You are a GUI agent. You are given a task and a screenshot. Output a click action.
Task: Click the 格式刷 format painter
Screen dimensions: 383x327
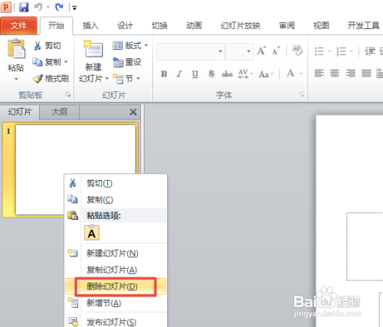[x=51, y=78]
